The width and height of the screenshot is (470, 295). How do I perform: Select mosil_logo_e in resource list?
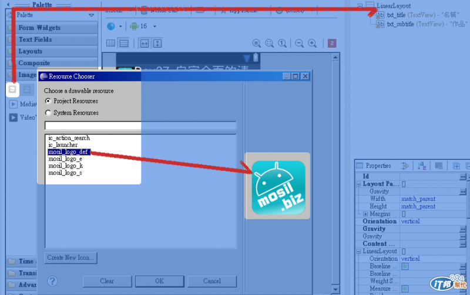[65, 159]
